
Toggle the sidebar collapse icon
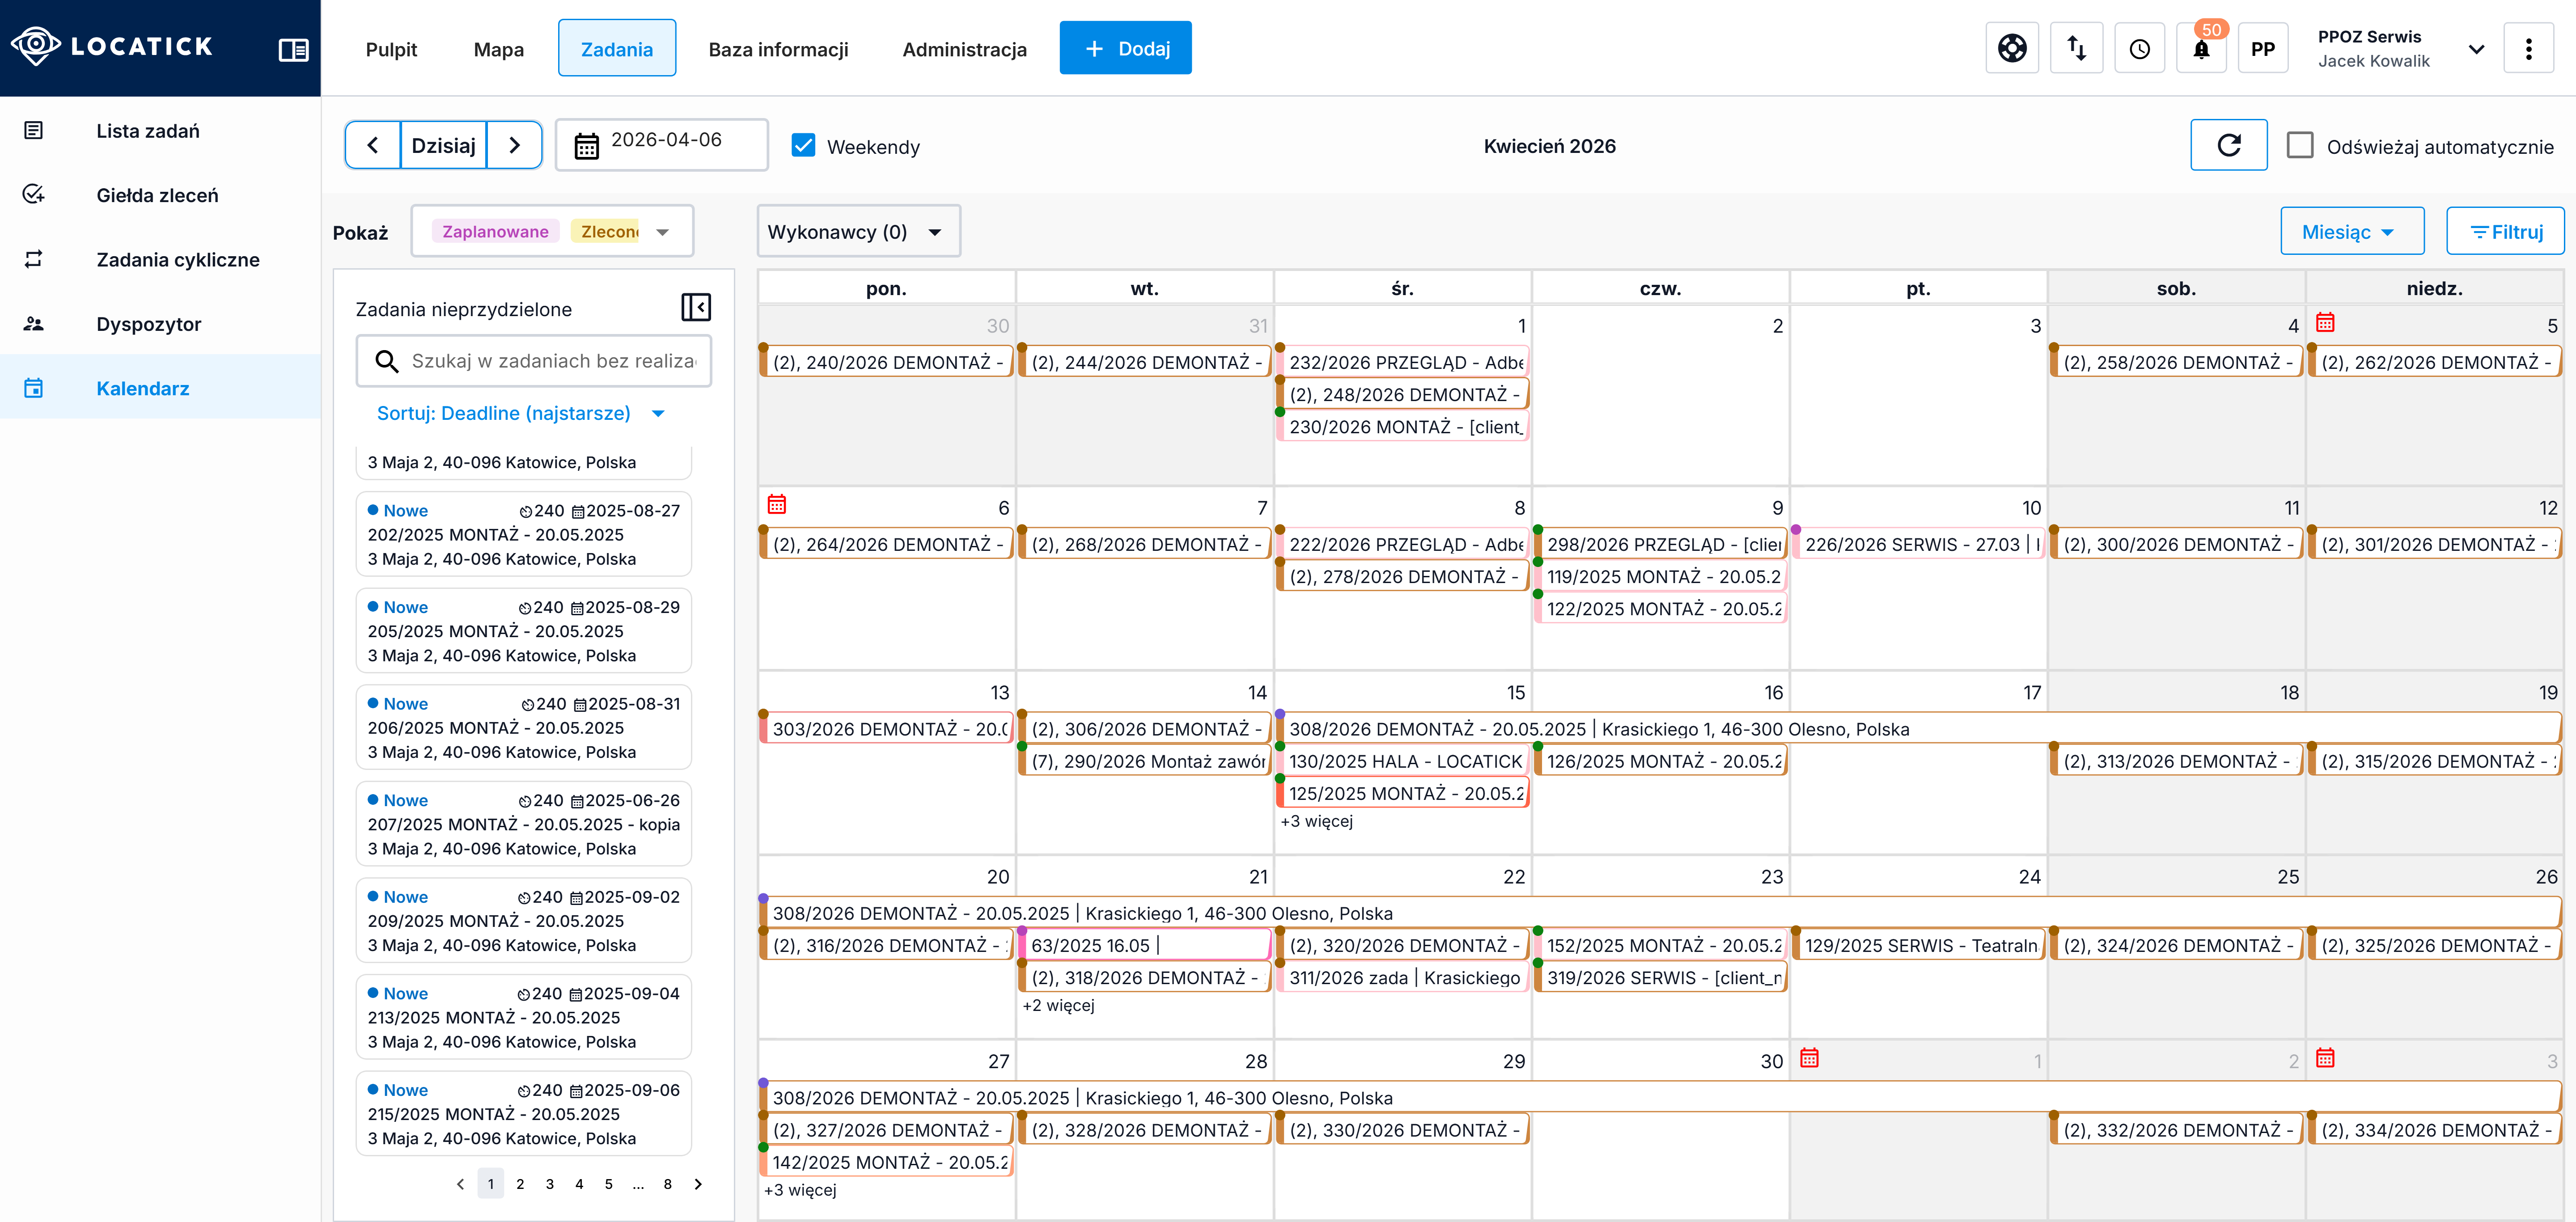[x=293, y=49]
